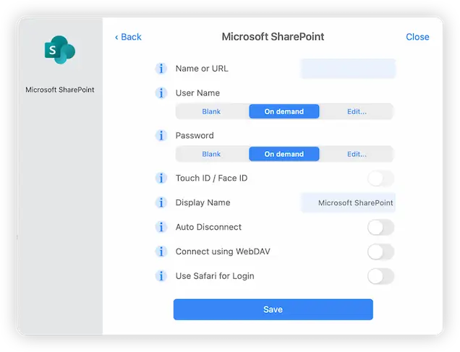
Task: Open Display Name info icon
Action: [x=161, y=202]
